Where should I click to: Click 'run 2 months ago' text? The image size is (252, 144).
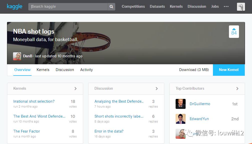click(x=25, y=107)
